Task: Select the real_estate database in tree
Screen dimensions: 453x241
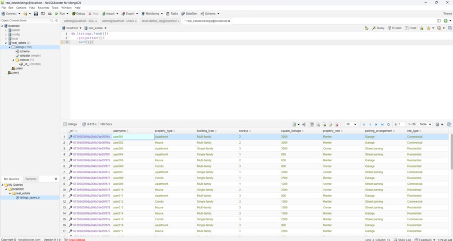Action: coord(19,43)
